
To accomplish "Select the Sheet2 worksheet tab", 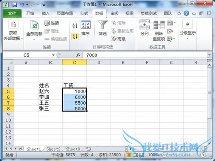I will pos(53,149).
